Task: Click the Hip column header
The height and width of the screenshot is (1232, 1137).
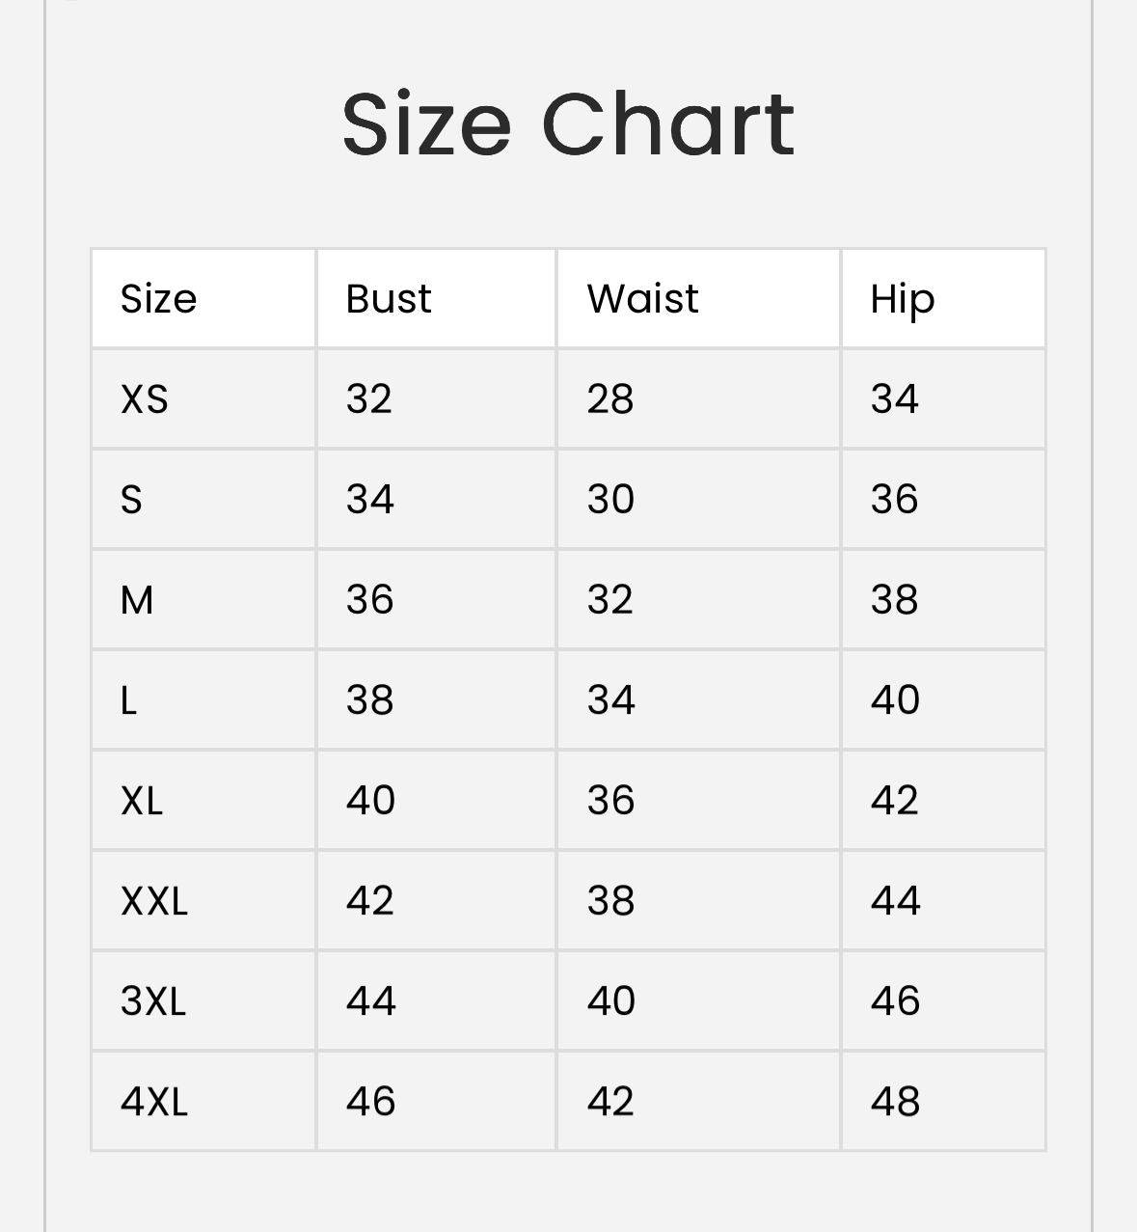Action: tap(902, 299)
